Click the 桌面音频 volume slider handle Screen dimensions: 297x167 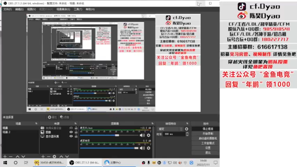tap(136, 148)
